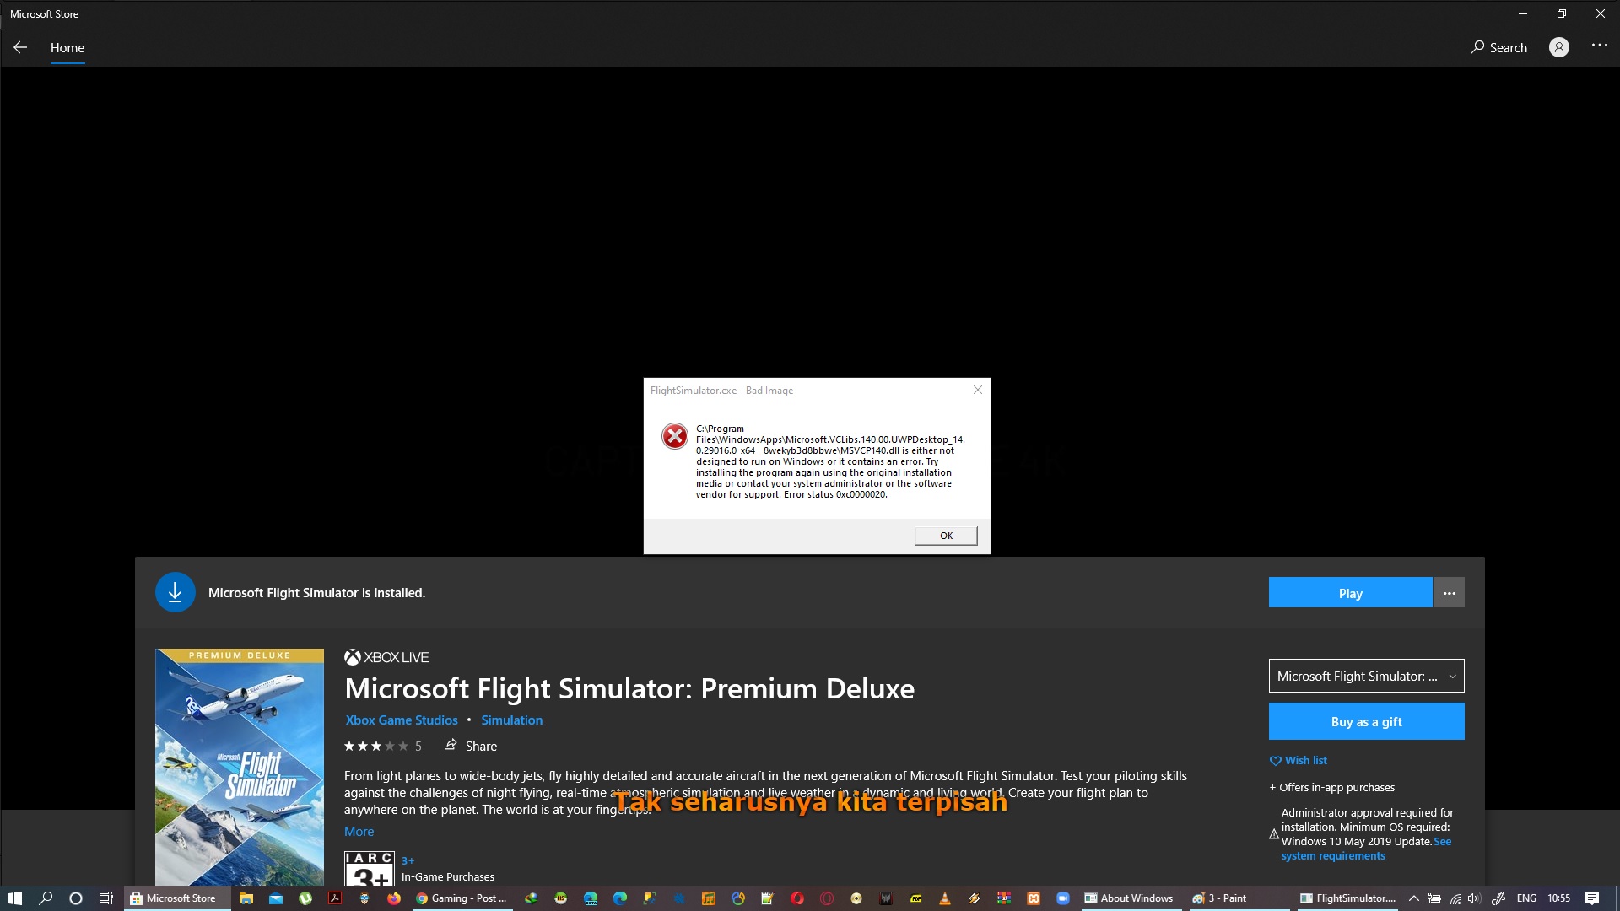Play Microsoft Flight Simulator
The width and height of the screenshot is (1620, 911).
(1350, 593)
